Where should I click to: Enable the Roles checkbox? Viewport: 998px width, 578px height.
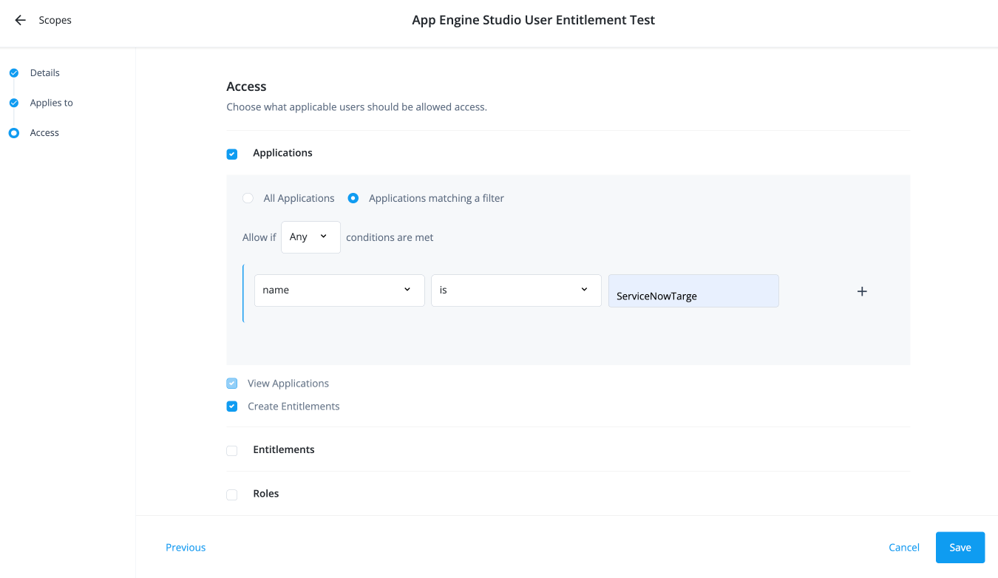[232, 494]
